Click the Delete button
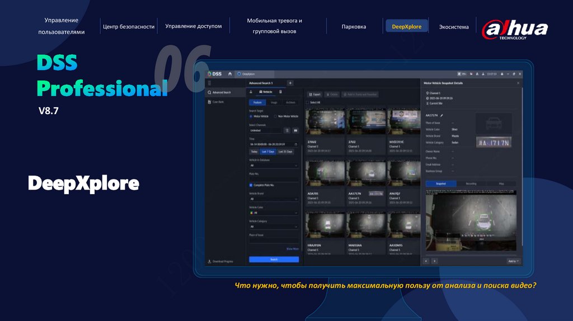Image resolution: width=573 pixels, height=321 pixels. [x=332, y=95]
